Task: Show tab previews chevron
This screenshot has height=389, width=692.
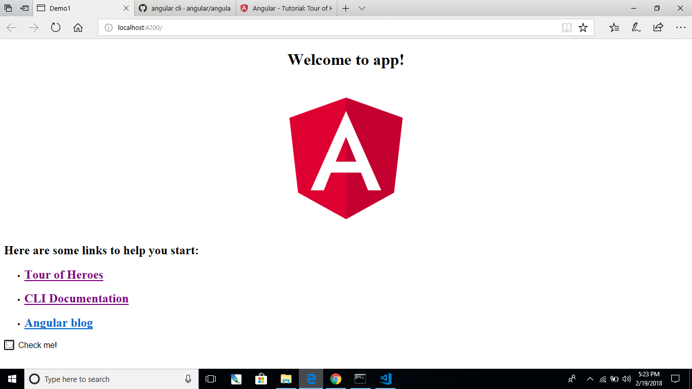Action: coord(362,9)
